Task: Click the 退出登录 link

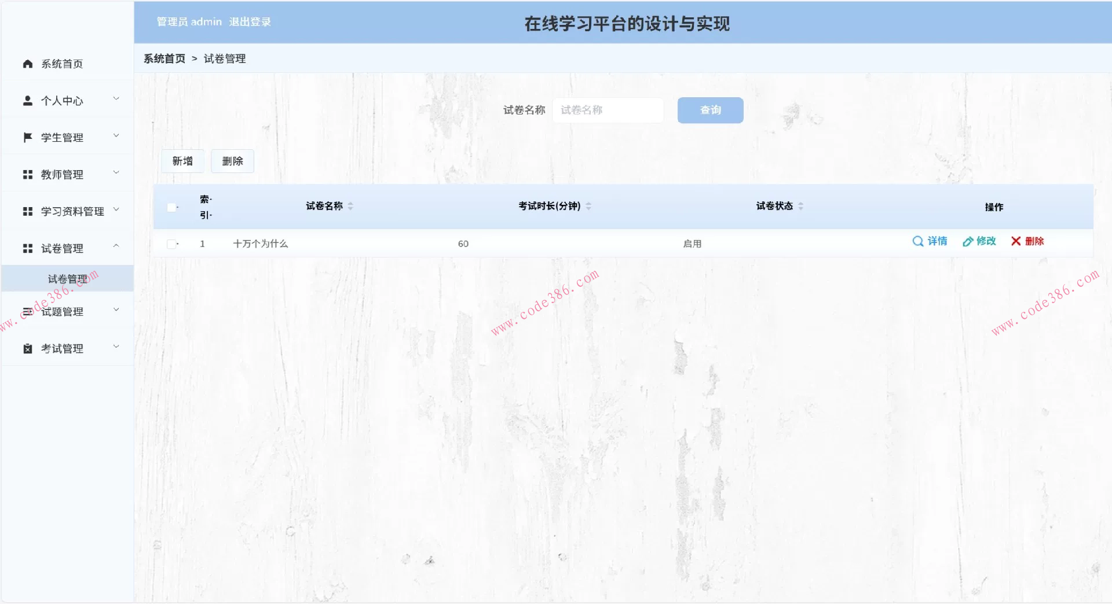Action: [x=250, y=22]
